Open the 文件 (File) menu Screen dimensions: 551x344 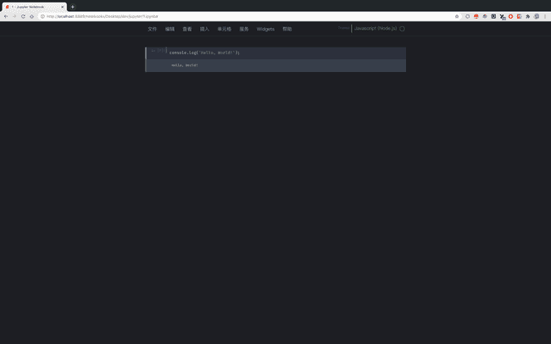(x=152, y=29)
